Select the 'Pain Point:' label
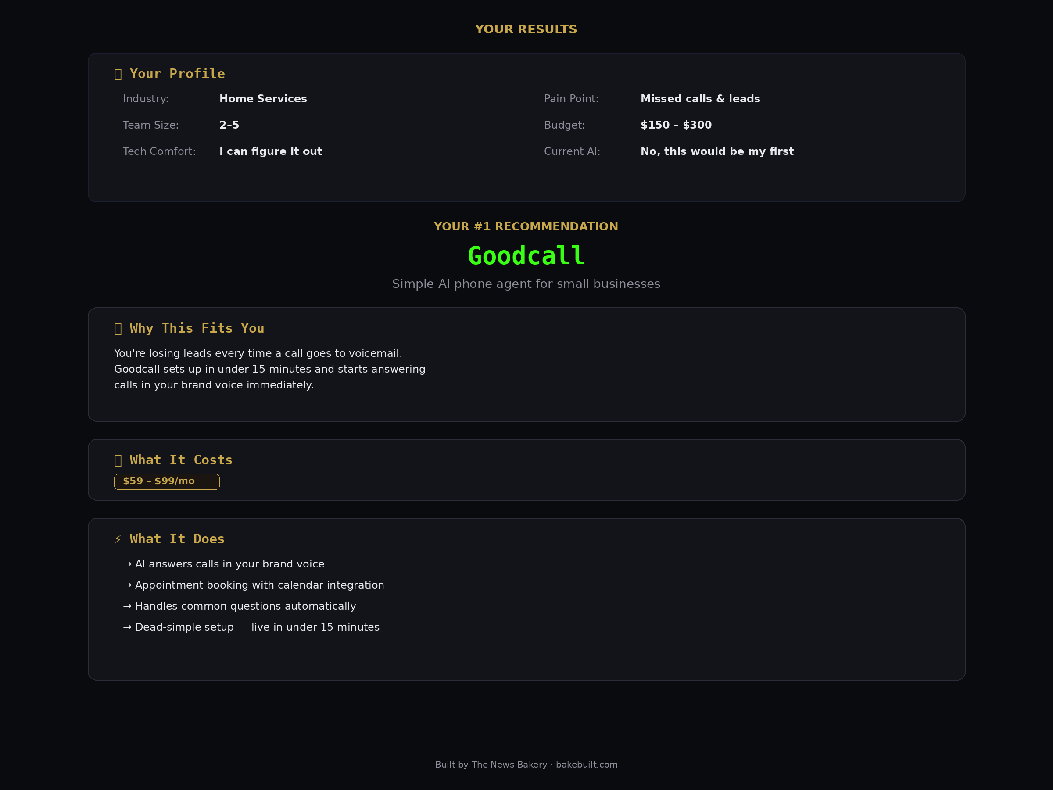Image resolution: width=1053 pixels, height=790 pixels. coord(571,99)
